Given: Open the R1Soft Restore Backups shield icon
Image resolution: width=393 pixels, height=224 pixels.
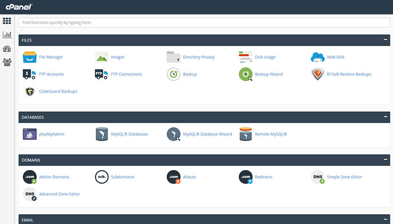Looking at the screenshot, I should tap(317, 74).
